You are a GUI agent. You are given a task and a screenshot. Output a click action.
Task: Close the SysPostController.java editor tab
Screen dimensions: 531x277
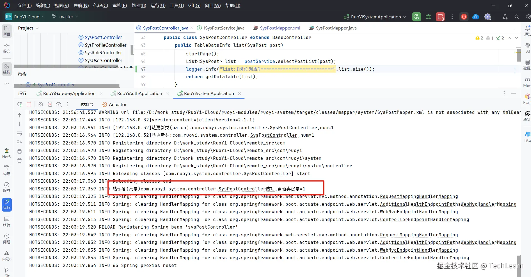pos(192,28)
